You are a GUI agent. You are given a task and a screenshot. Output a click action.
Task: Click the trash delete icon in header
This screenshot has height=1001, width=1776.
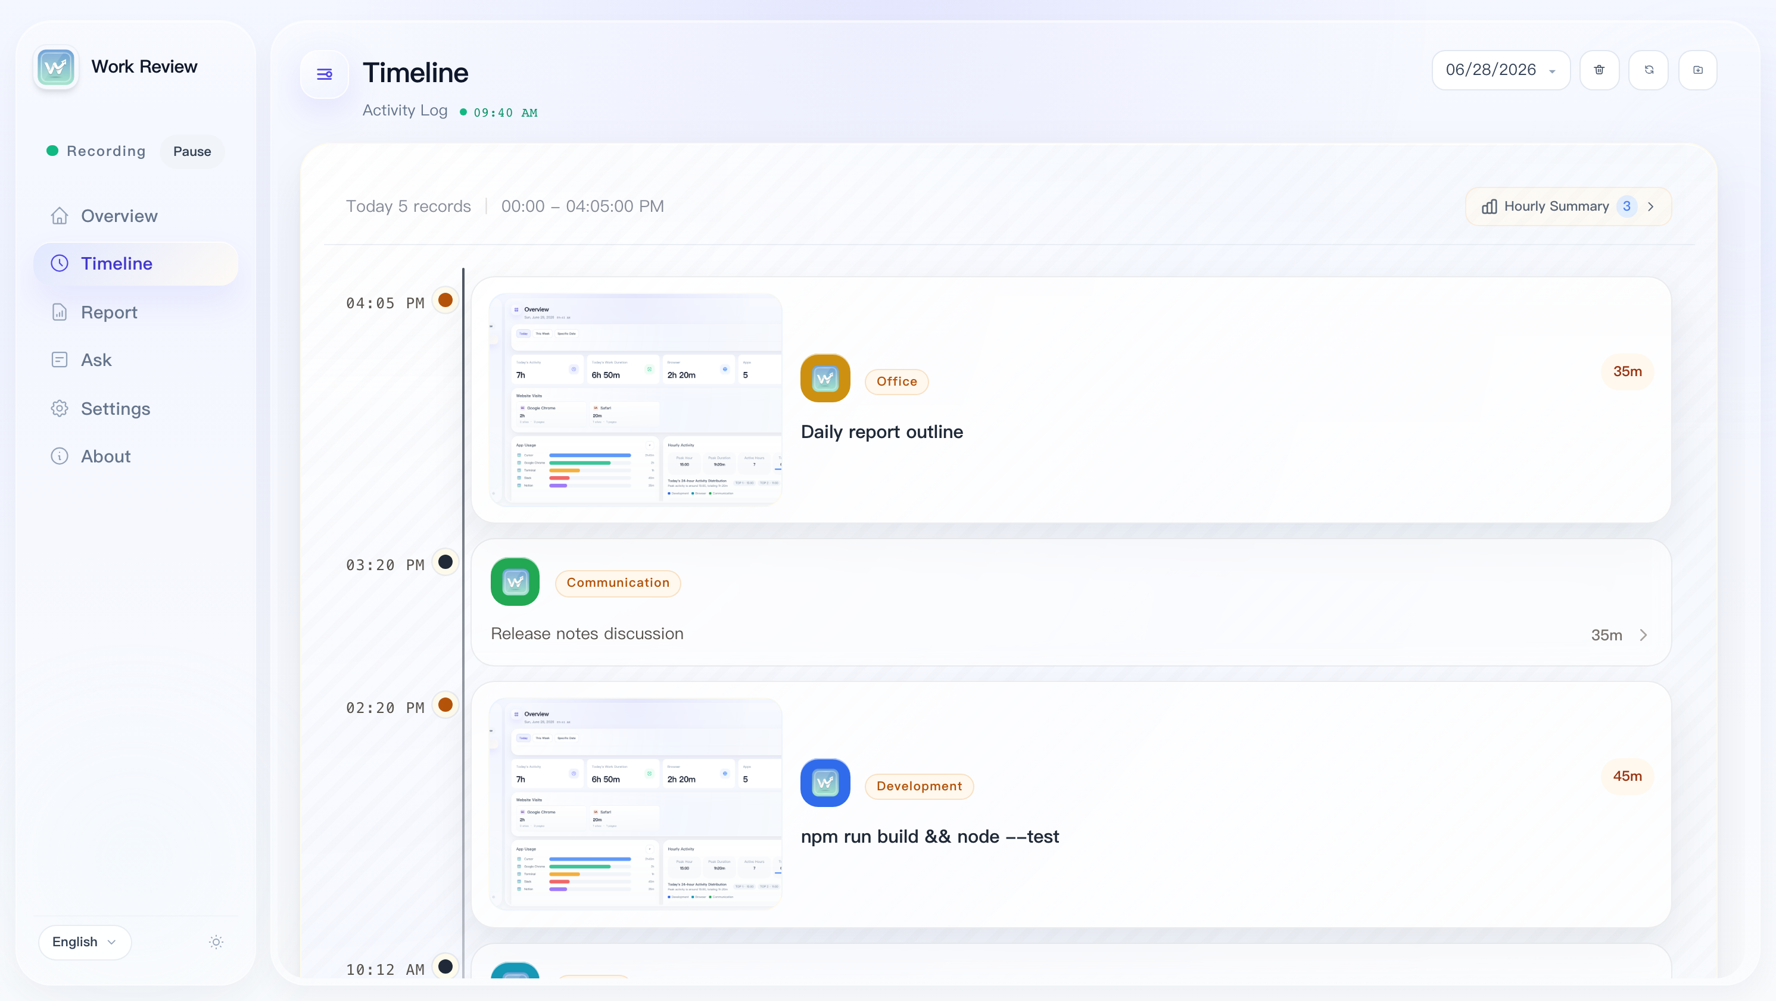1599,70
